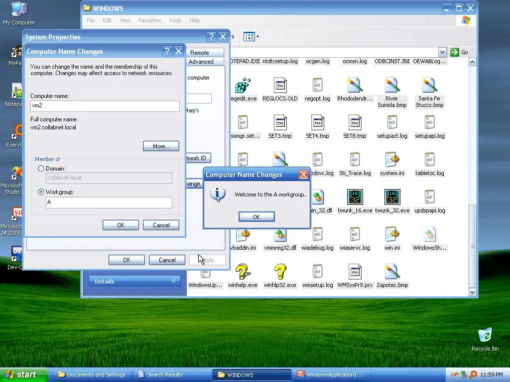Click the More... button
Screen dimensions: 510x382
tap(161, 146)
